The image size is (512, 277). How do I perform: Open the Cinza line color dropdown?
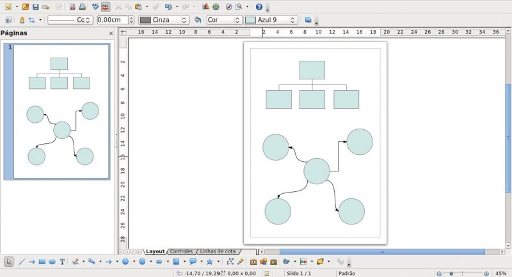pyautogui.click(x=164, y=20)
